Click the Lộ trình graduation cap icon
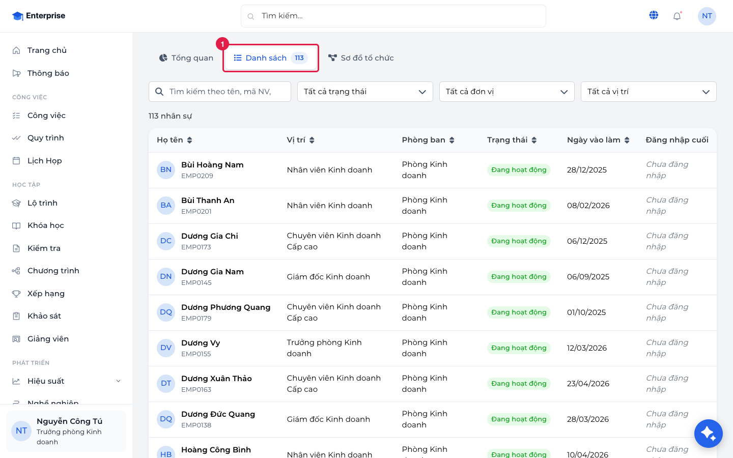Screen dimensions: 733x458 click(16, 203)
